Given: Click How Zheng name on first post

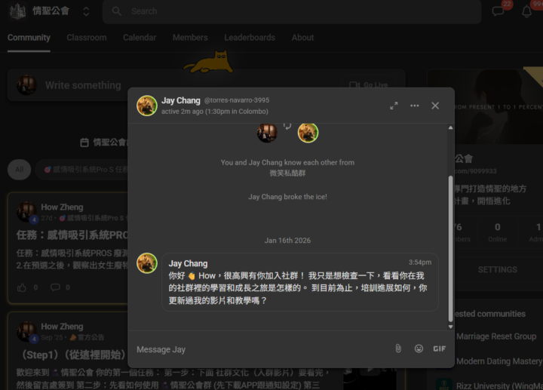Looking at the screenshot, I should point(62,207).
